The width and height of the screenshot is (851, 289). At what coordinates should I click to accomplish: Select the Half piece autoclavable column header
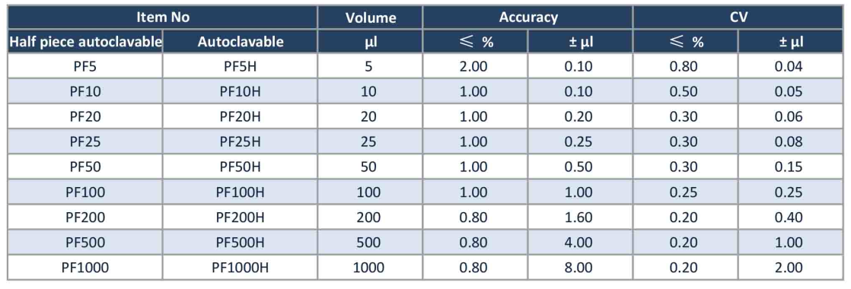pyautogui.click(x=84, y=42)
